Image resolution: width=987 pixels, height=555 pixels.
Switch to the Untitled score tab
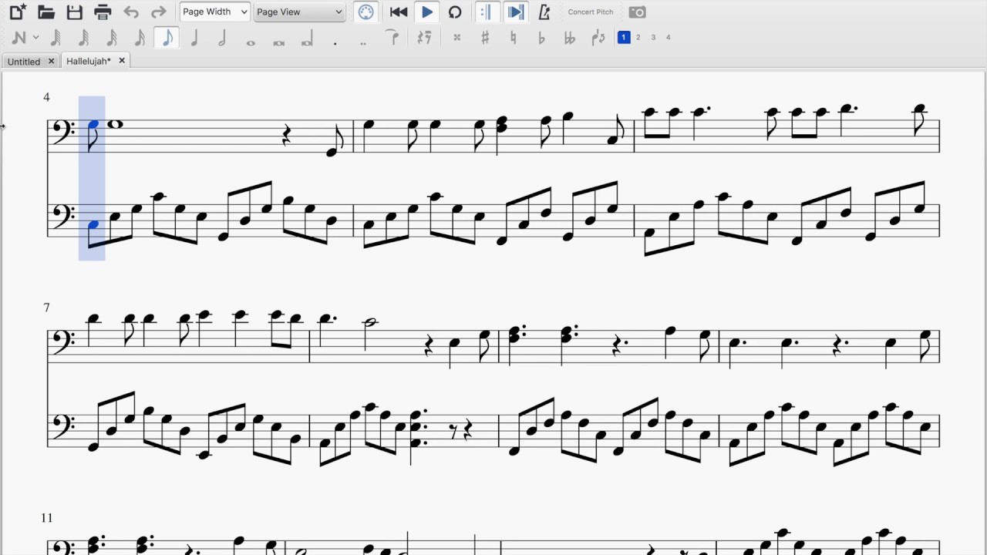coord(24,61)
